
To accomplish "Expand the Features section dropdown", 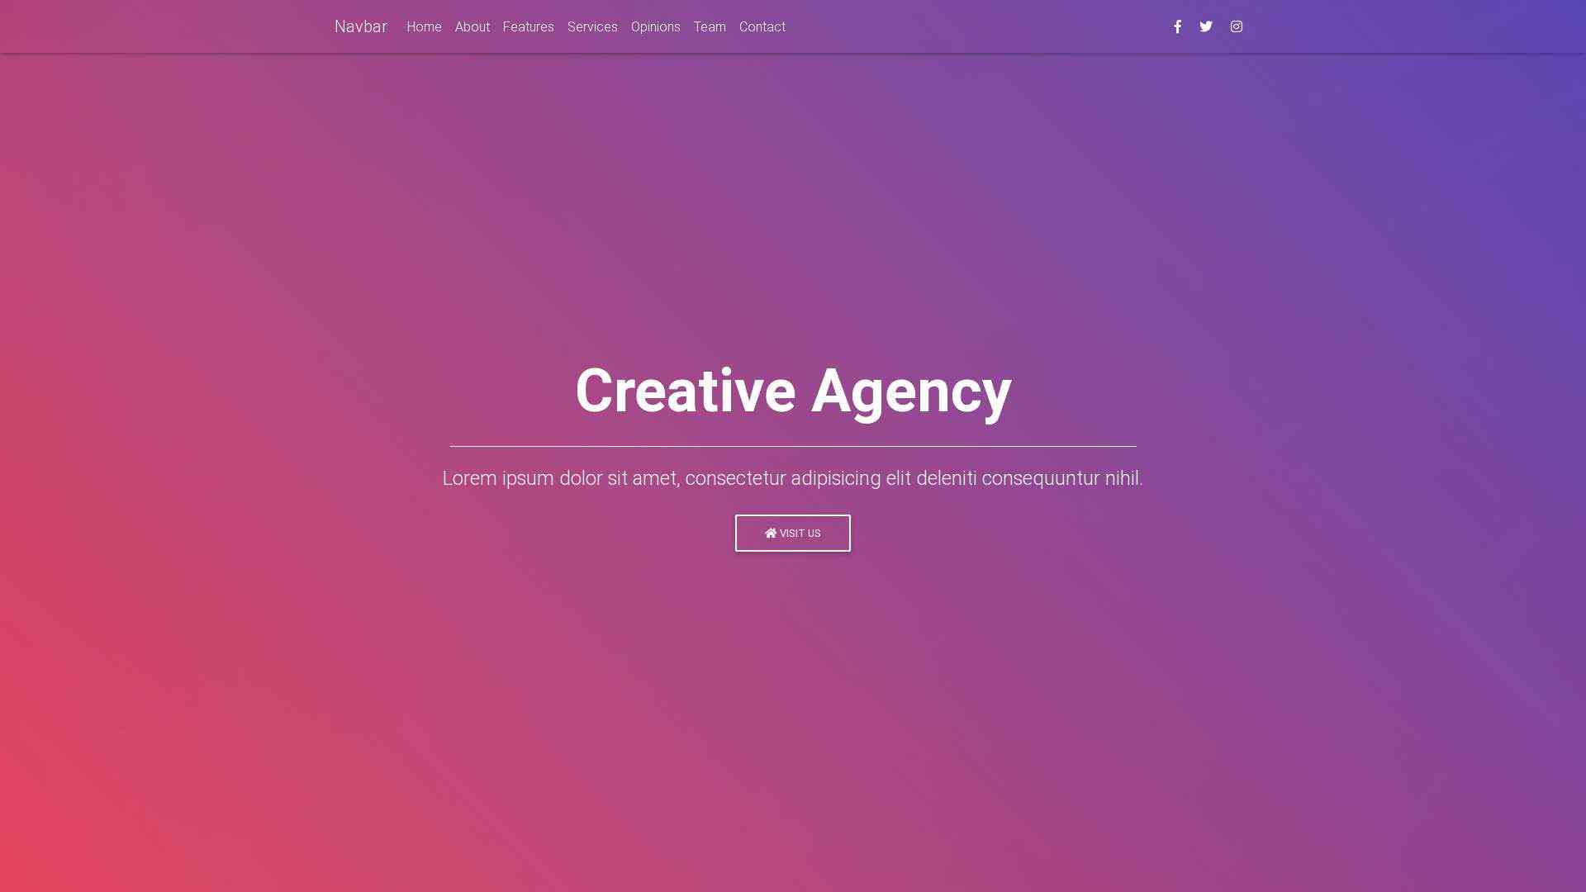I will pyautogui.click(x=529, y=26).
